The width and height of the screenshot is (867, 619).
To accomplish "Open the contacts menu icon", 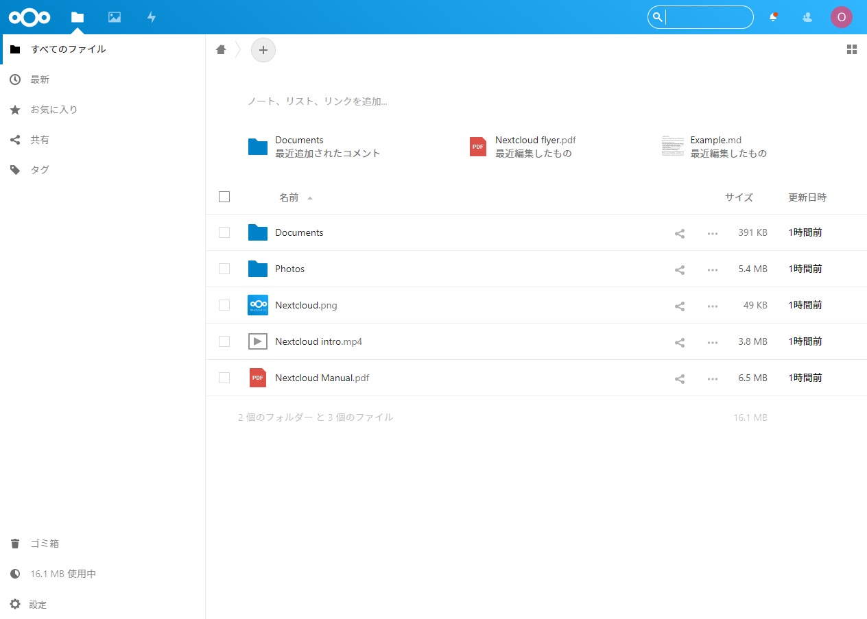I will pos(807,17).
